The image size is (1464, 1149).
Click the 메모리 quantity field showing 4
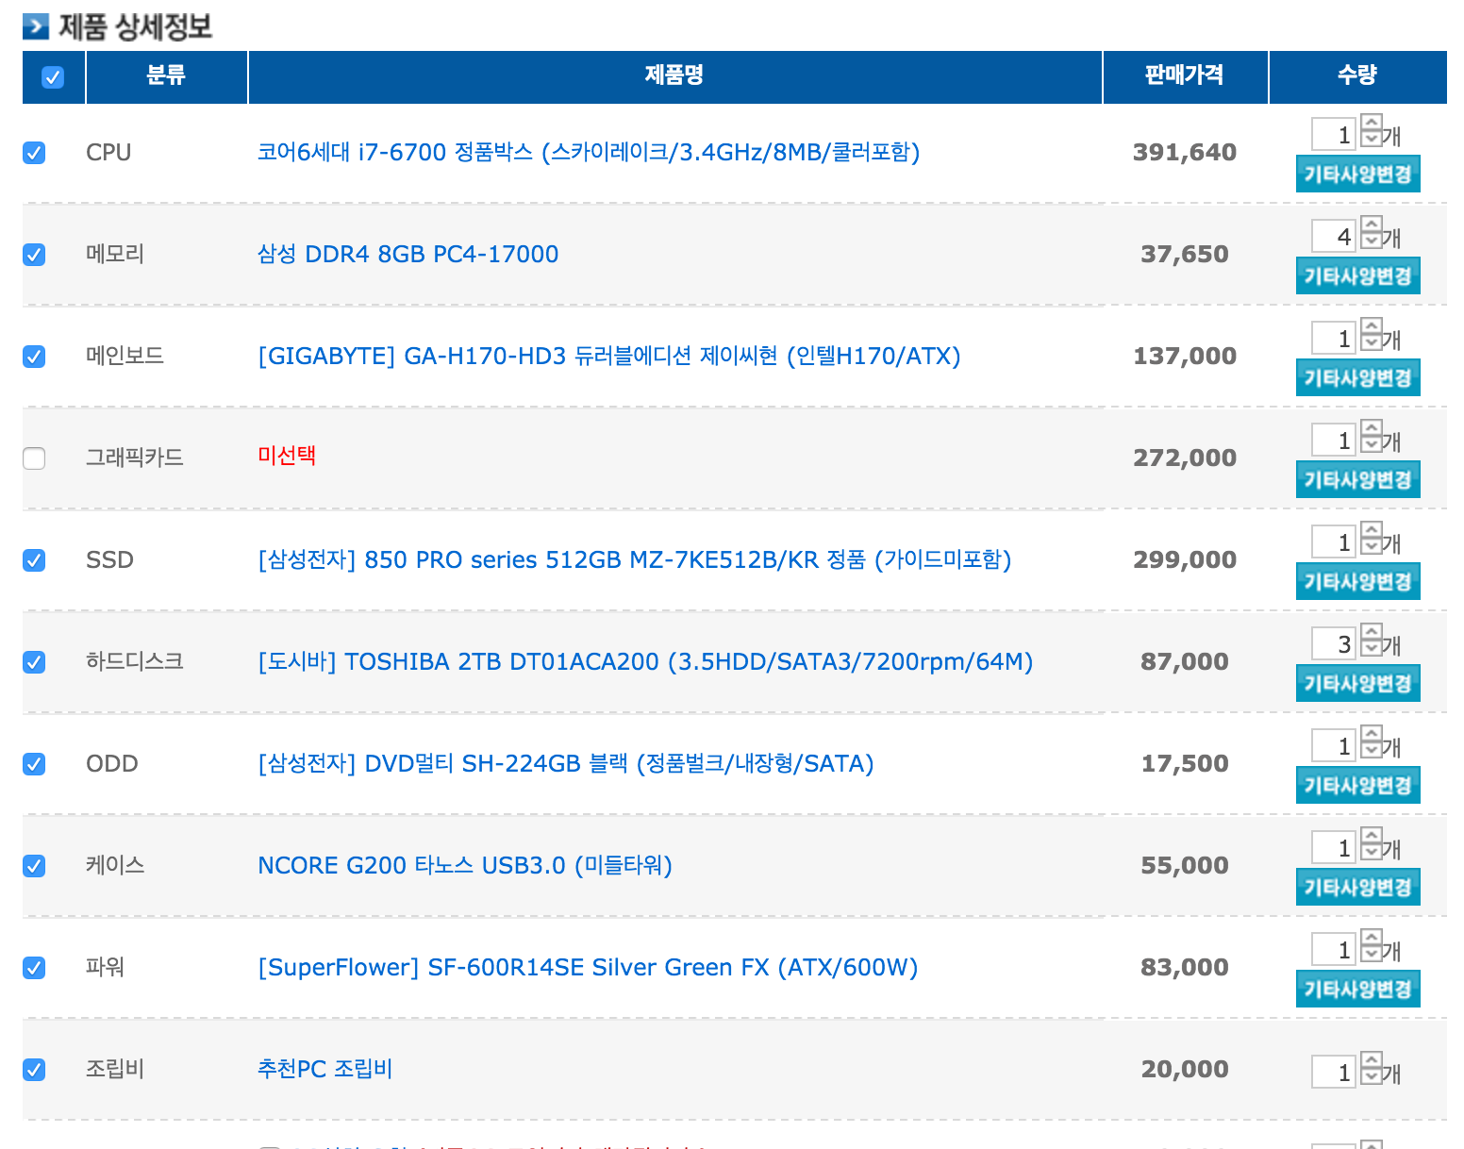pyautogui.click(x=1334, y=236)
